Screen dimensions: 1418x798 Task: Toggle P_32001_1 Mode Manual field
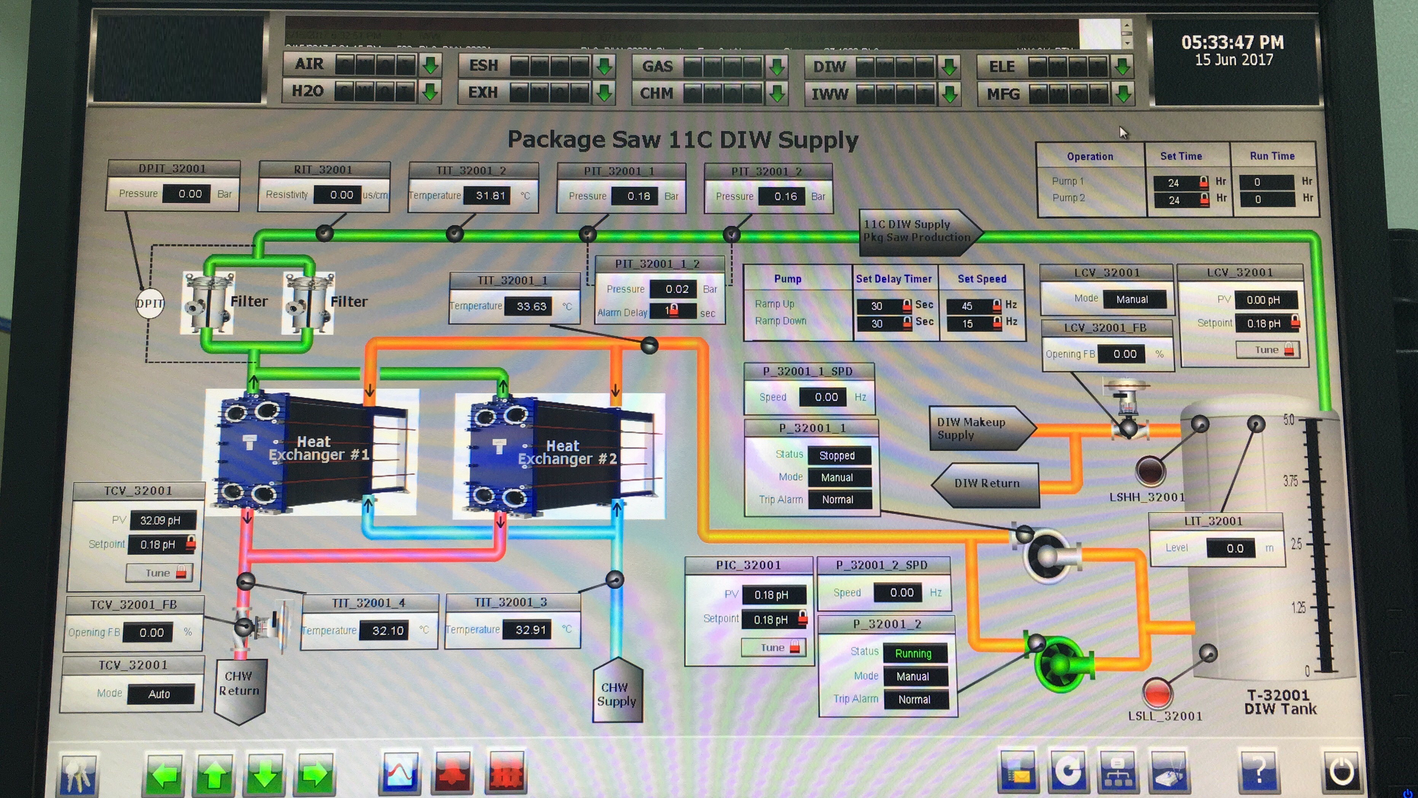point(838,477)
